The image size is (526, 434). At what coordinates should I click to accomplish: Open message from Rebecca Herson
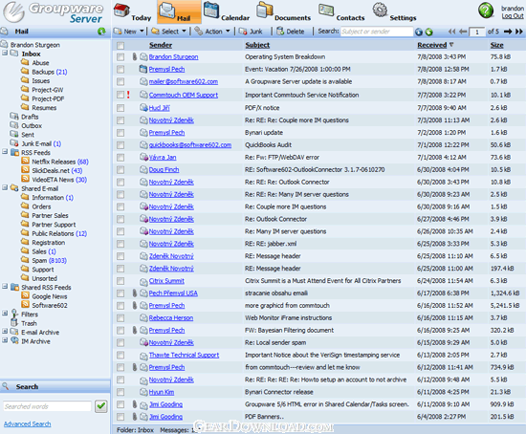(171, 318)
